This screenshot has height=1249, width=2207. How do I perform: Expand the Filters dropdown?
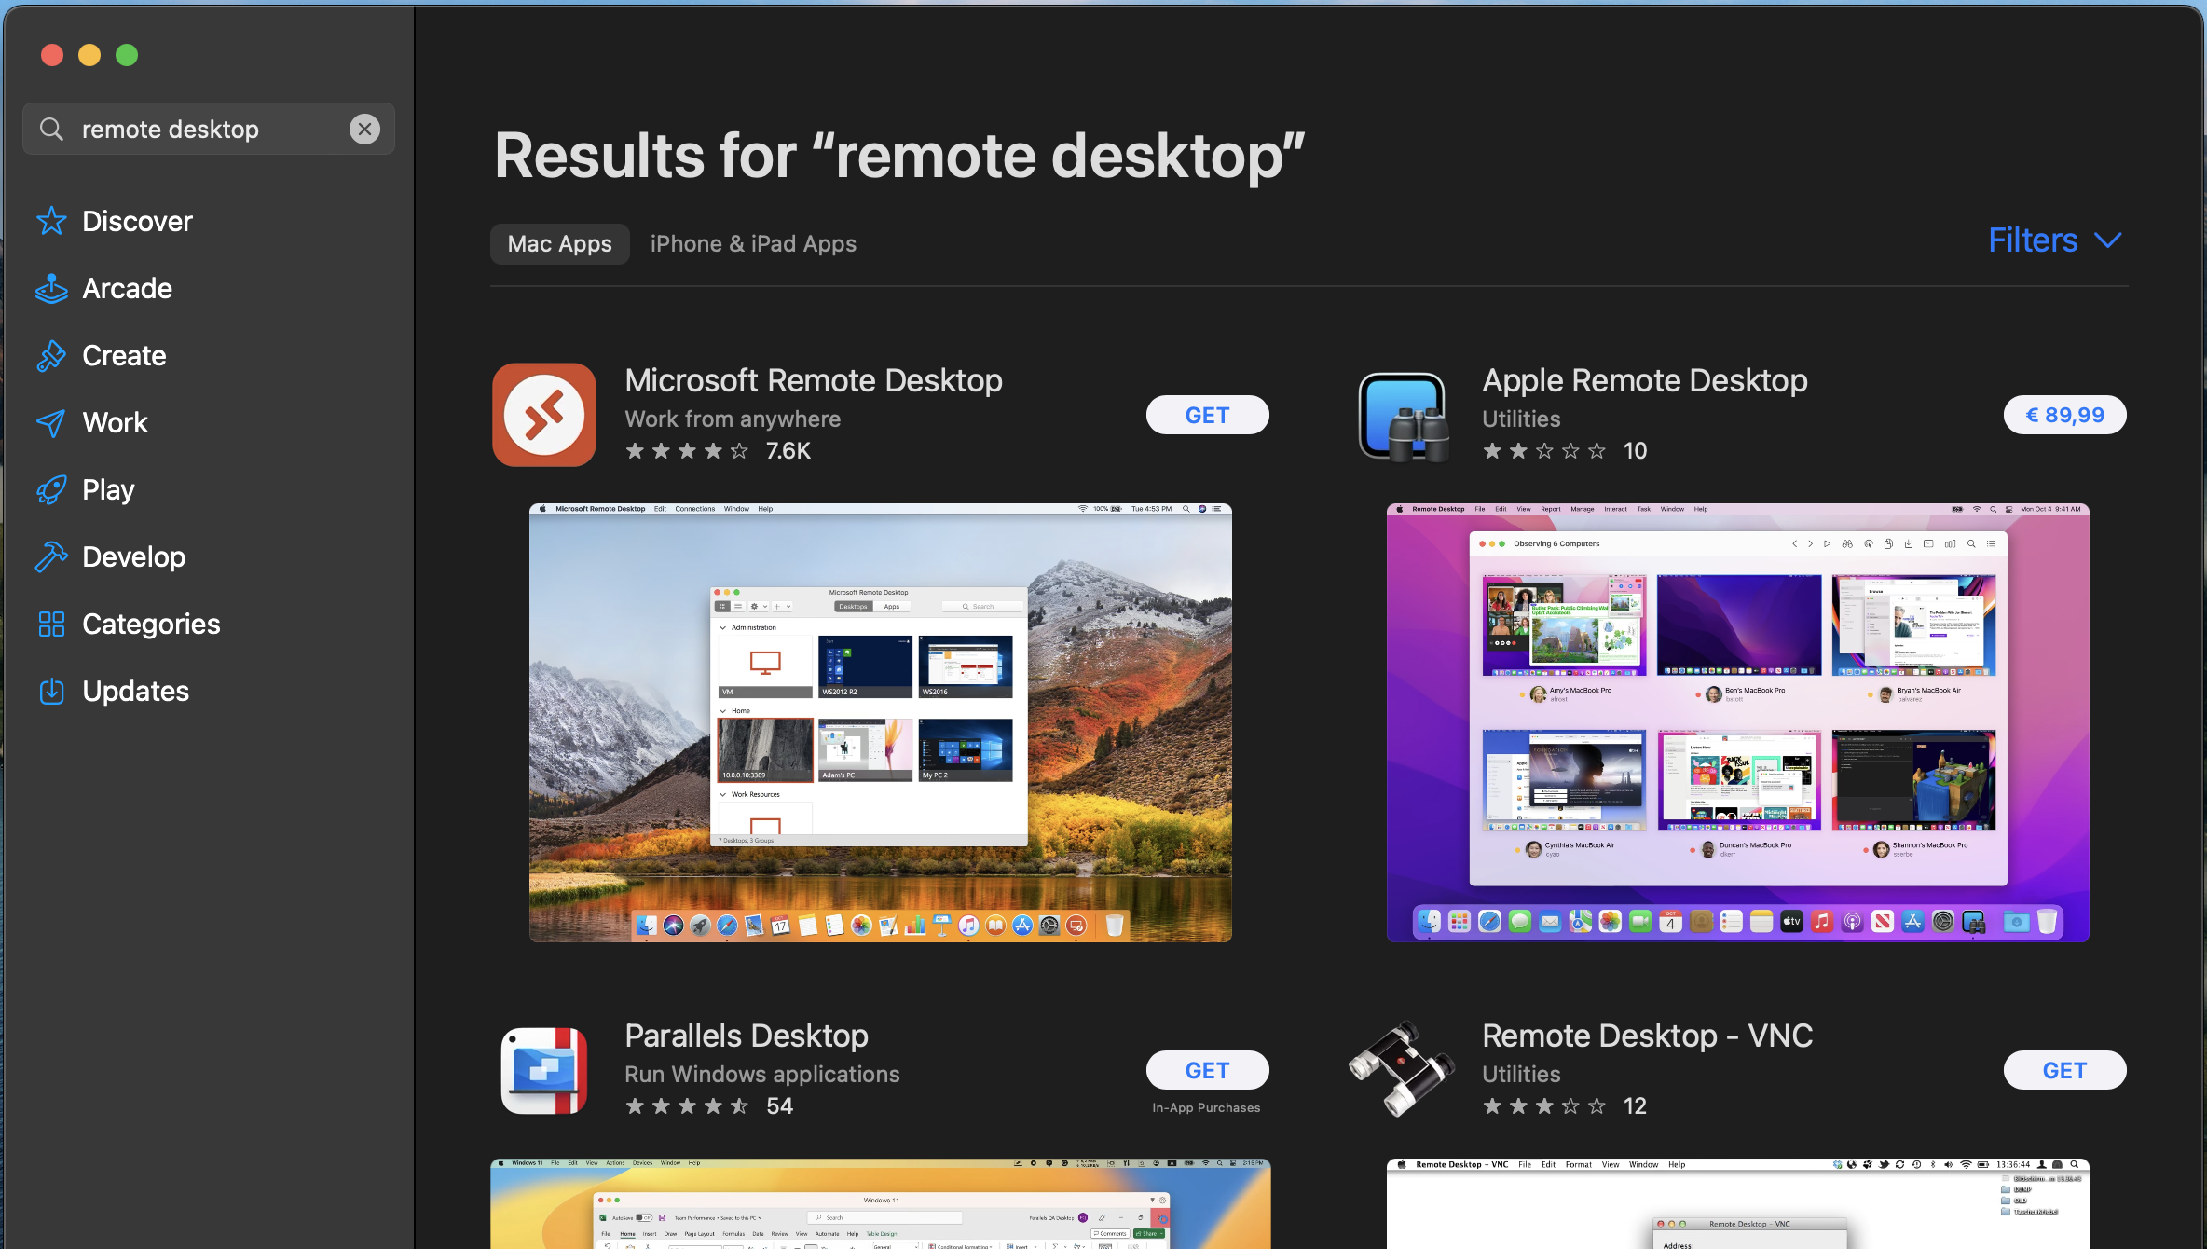pyautogui.click(x=2053, y=240)
